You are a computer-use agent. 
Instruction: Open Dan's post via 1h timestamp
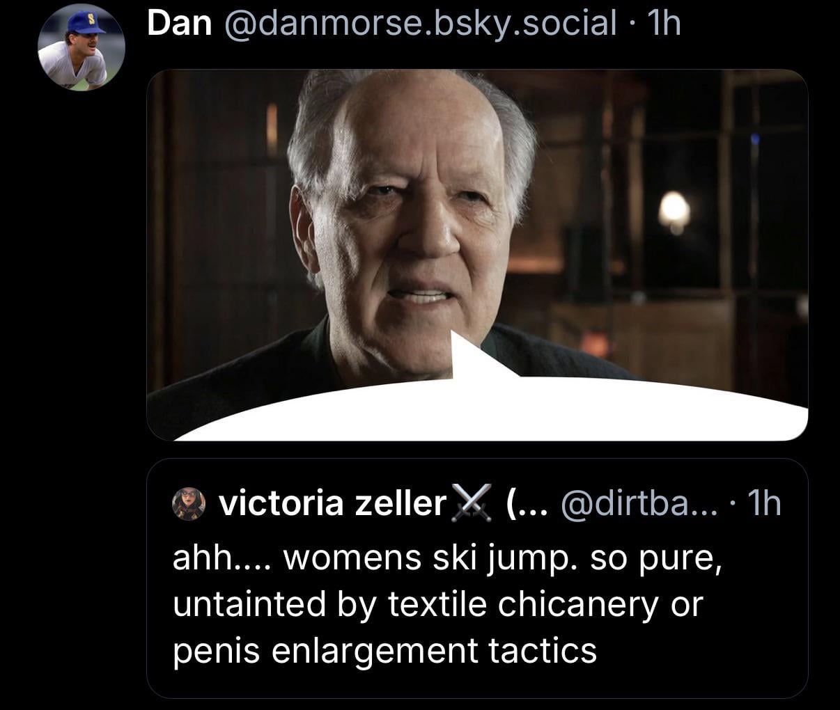[662, 24]
